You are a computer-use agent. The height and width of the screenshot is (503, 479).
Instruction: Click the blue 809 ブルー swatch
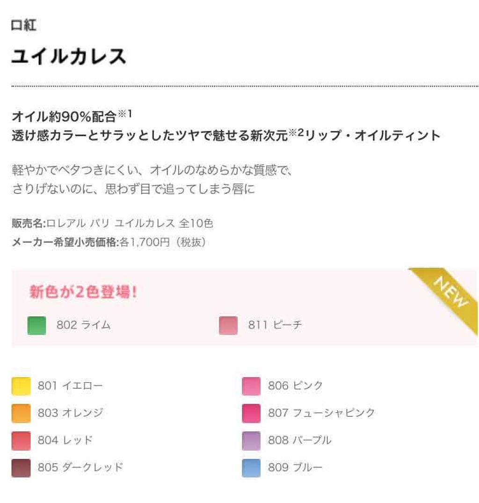[251, 468]
